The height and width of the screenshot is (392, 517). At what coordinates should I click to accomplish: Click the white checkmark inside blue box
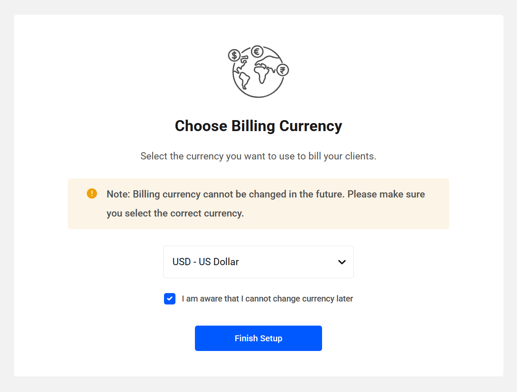click(x=170, y=299)
